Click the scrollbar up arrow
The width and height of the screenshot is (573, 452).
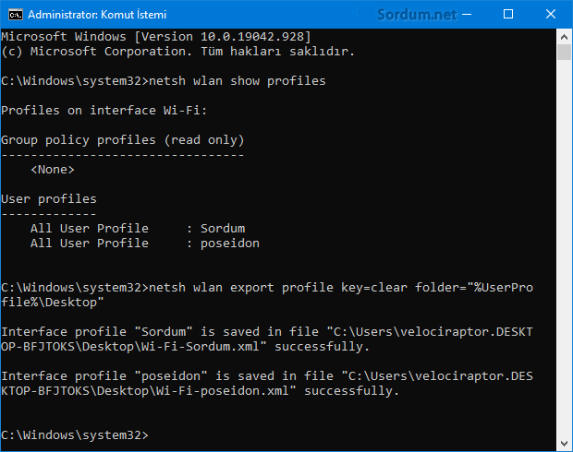pos(564,37)
